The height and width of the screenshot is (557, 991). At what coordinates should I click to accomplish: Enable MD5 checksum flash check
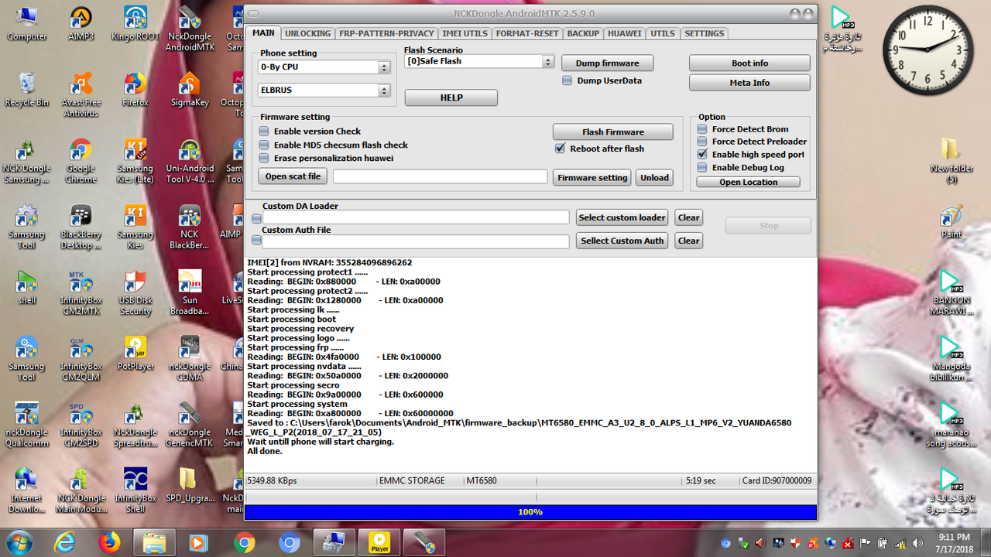tap(264, 145)
